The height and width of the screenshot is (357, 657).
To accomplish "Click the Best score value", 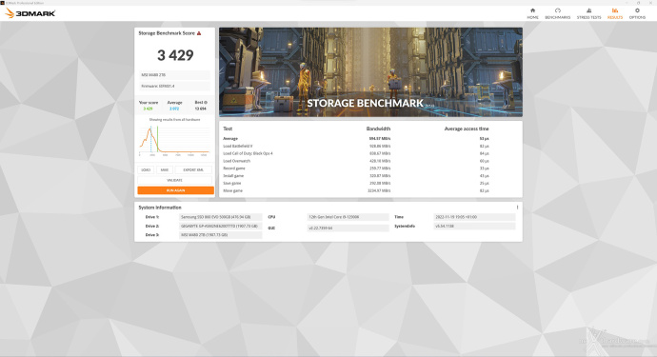I will click(200, 109).
